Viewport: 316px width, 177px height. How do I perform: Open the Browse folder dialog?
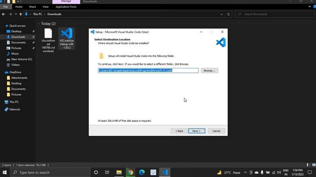click(x=209, y=71)
